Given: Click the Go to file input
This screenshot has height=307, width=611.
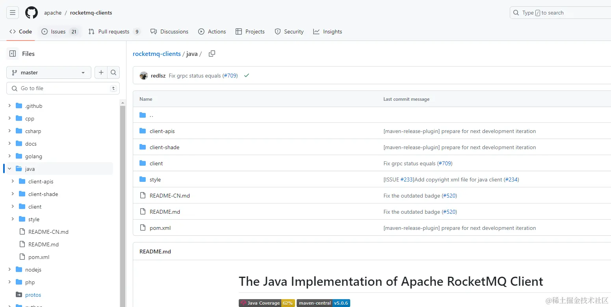Looking at the screenshot, I should [63, 88].
